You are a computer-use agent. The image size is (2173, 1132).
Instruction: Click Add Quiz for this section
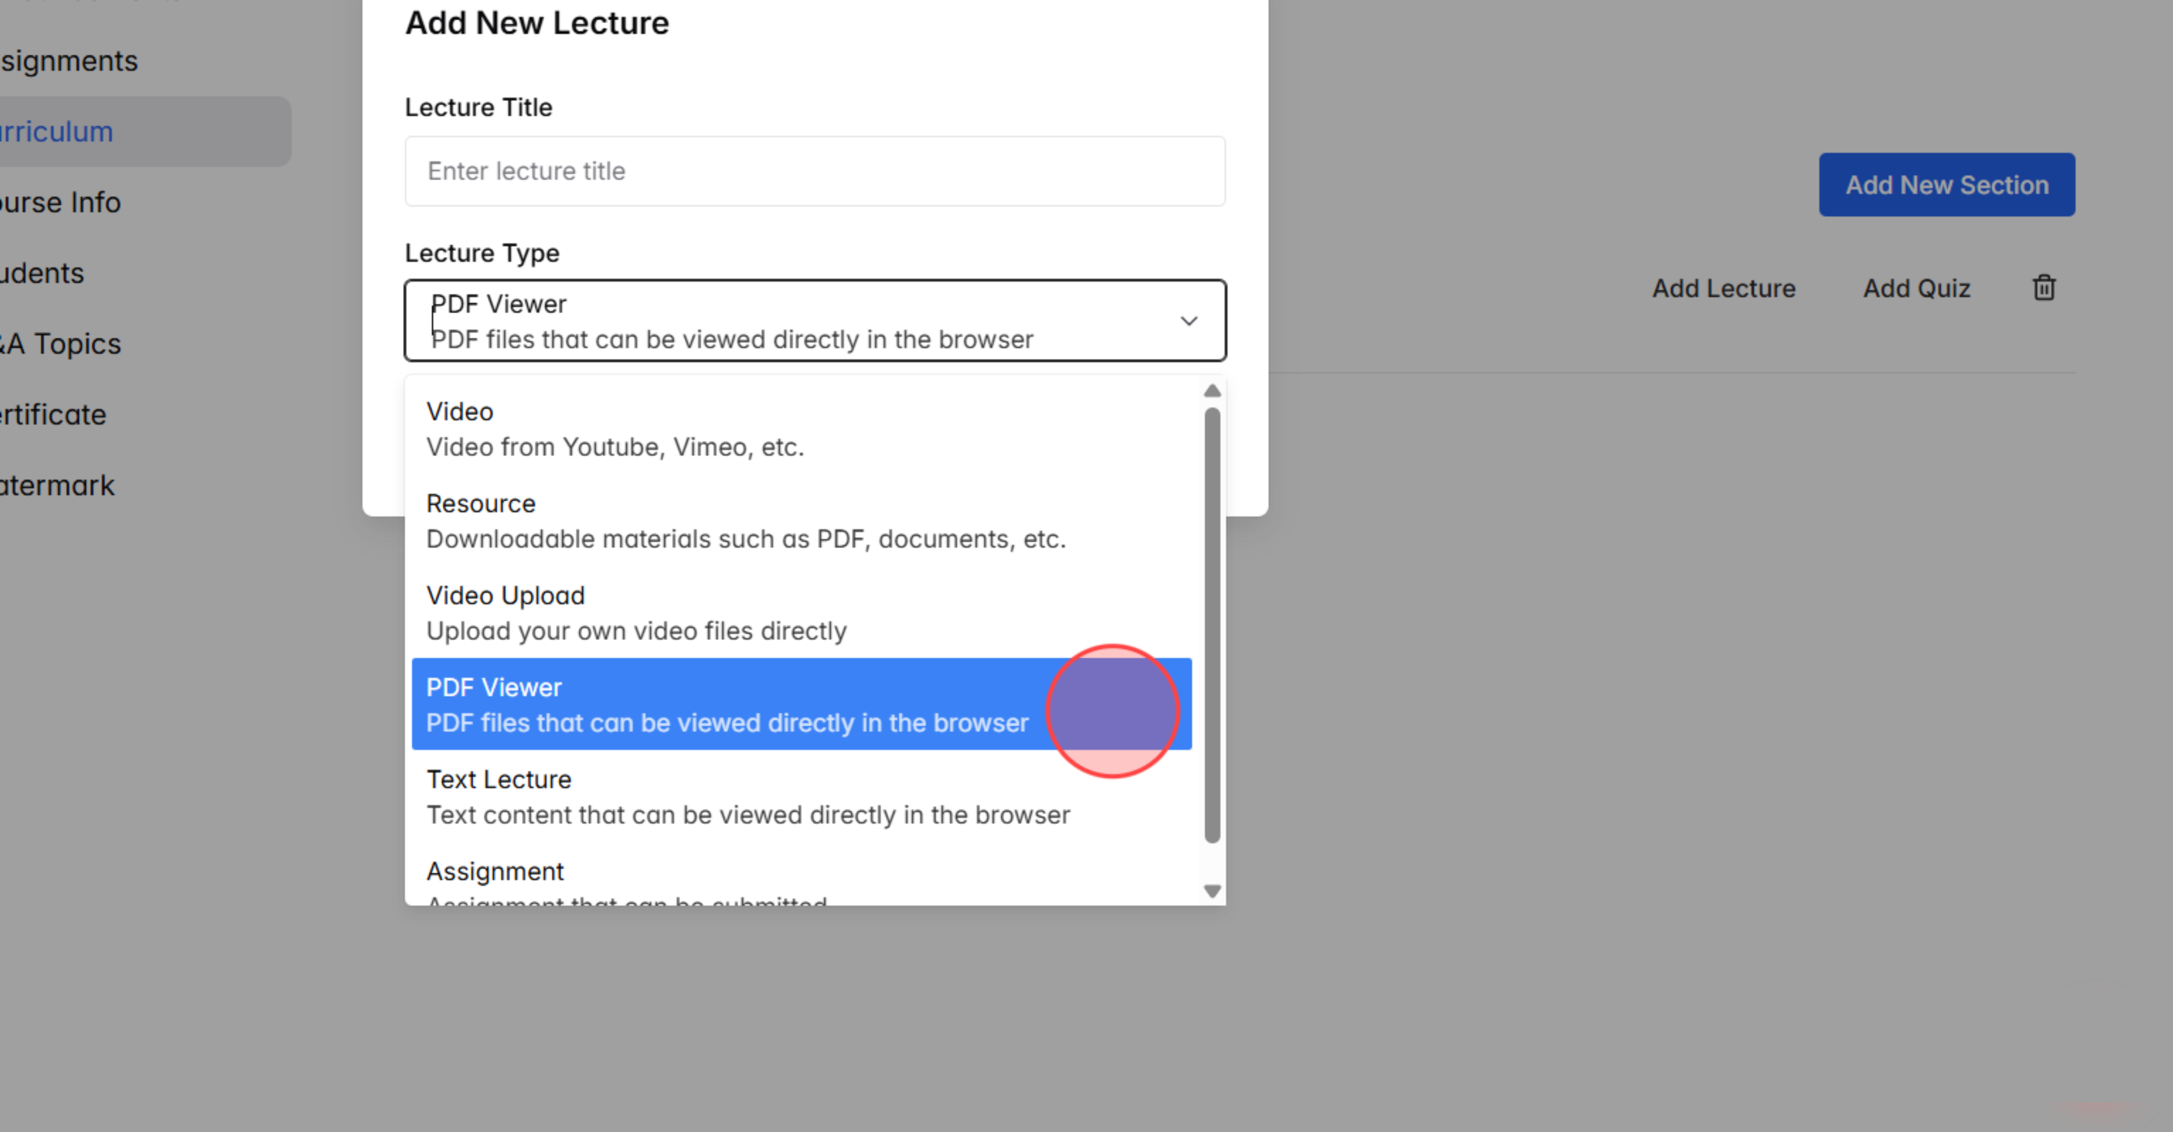[1916, 288]
